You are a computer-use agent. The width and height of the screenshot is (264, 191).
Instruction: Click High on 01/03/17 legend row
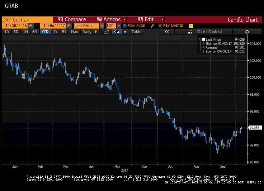point(223,44)
